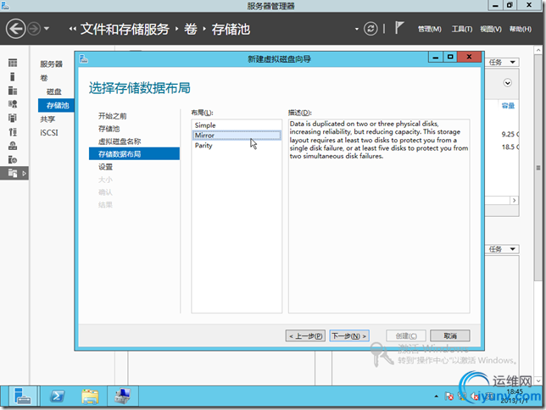Select the Parity layout option

[x=237, y=146]
